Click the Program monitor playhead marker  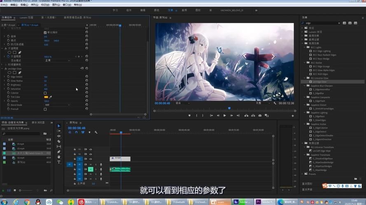click(x=229, y=108)
